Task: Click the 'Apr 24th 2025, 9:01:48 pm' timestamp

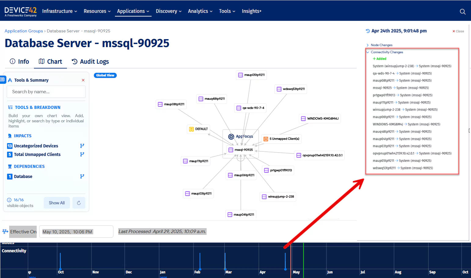Action: pyautogui.click(x=399, y=31)
